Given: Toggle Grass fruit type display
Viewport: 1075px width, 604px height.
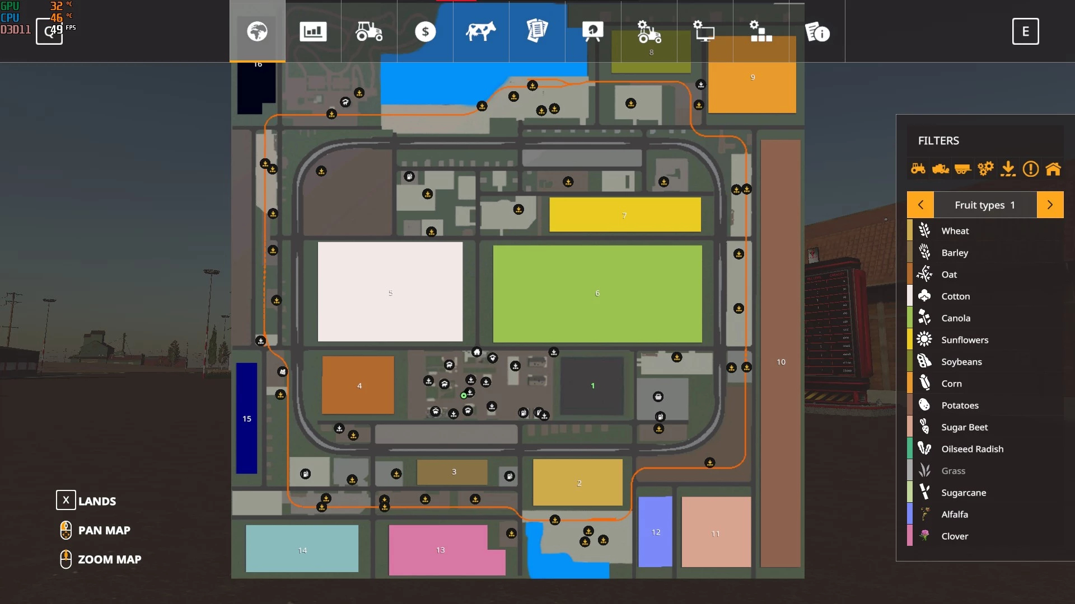Looking at the screenshot, I should (x=985, y=470).
